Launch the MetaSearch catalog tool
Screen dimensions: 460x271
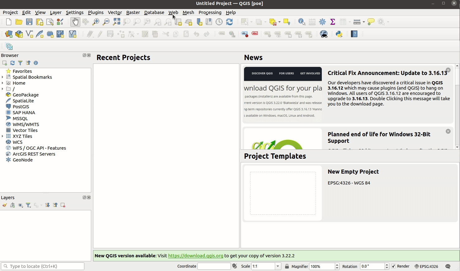324,34
